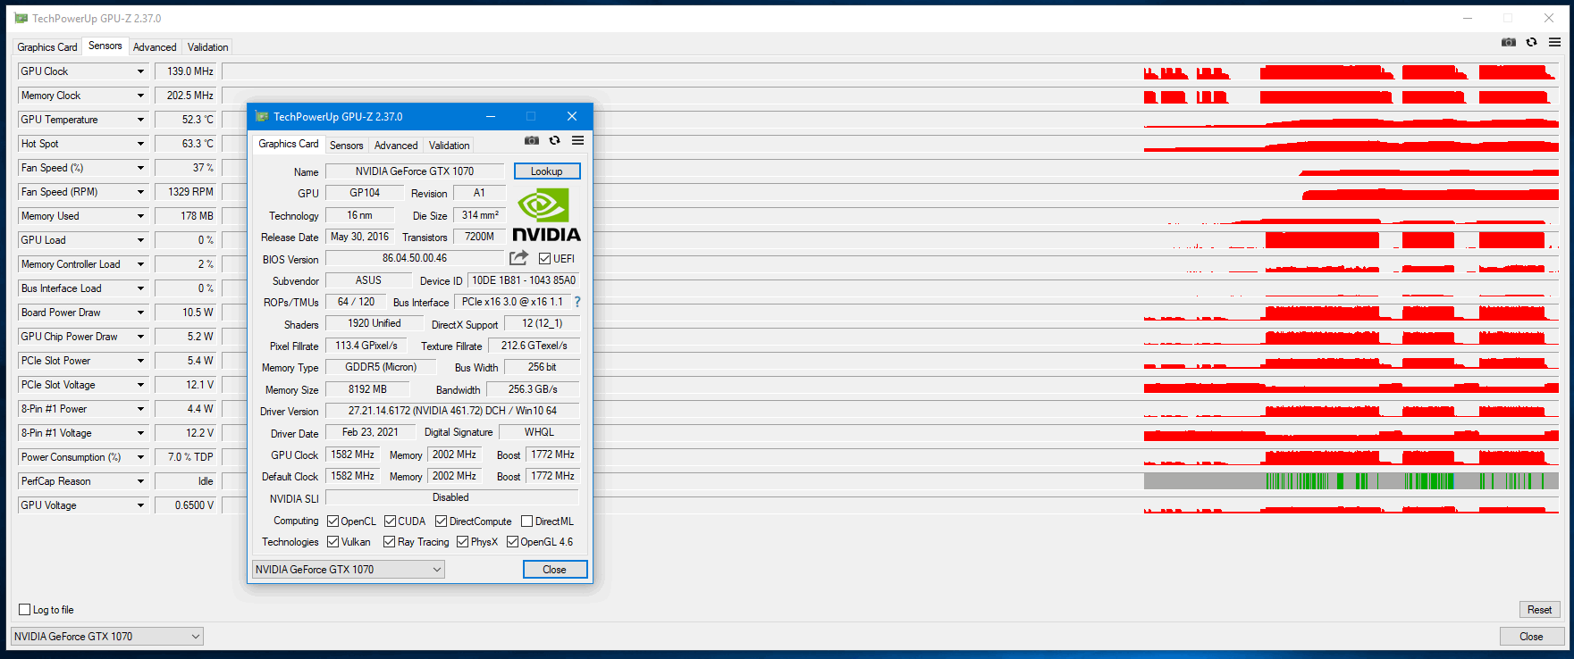Click the GPU Voltage value 0.6500 V
This screenshot has height=659, width=1574.
[x=185, y=505]
